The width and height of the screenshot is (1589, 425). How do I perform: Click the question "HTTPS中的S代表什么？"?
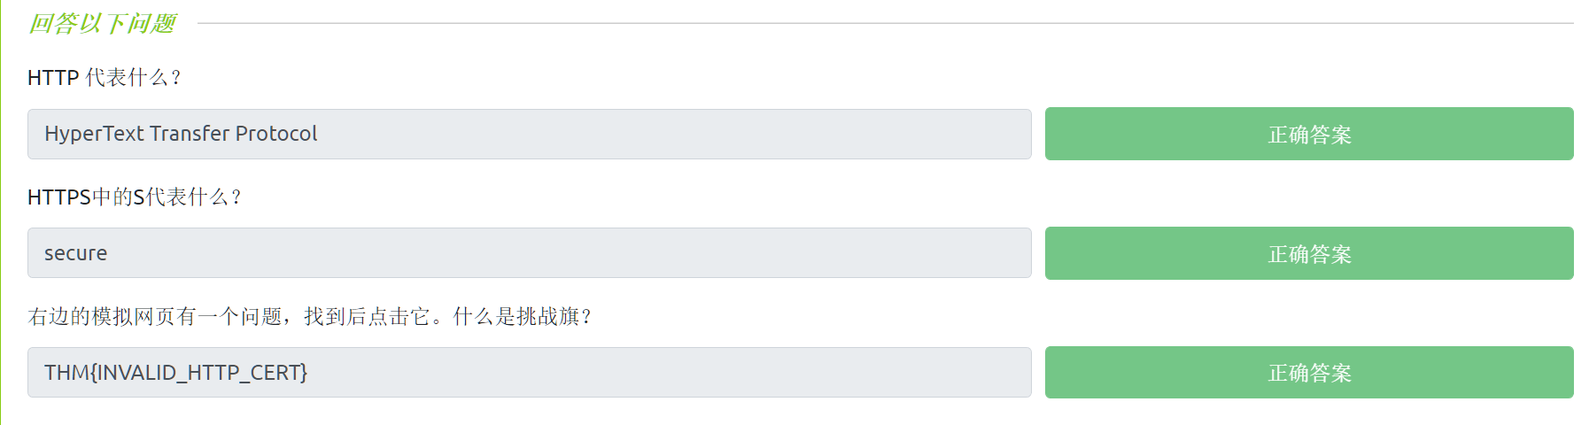[x=135, y=197]
